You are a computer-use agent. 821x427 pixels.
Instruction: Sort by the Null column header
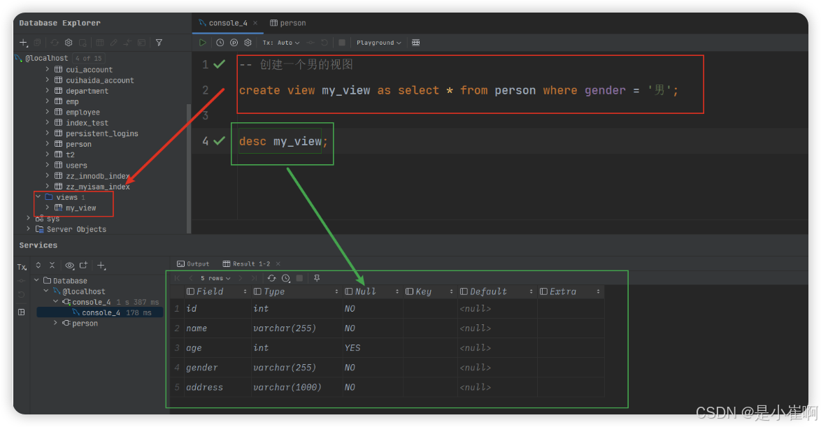pyautogui.click(x=372, y=291)
